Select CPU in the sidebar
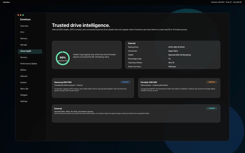Screen dimensions: 245x153 point(22,32)
